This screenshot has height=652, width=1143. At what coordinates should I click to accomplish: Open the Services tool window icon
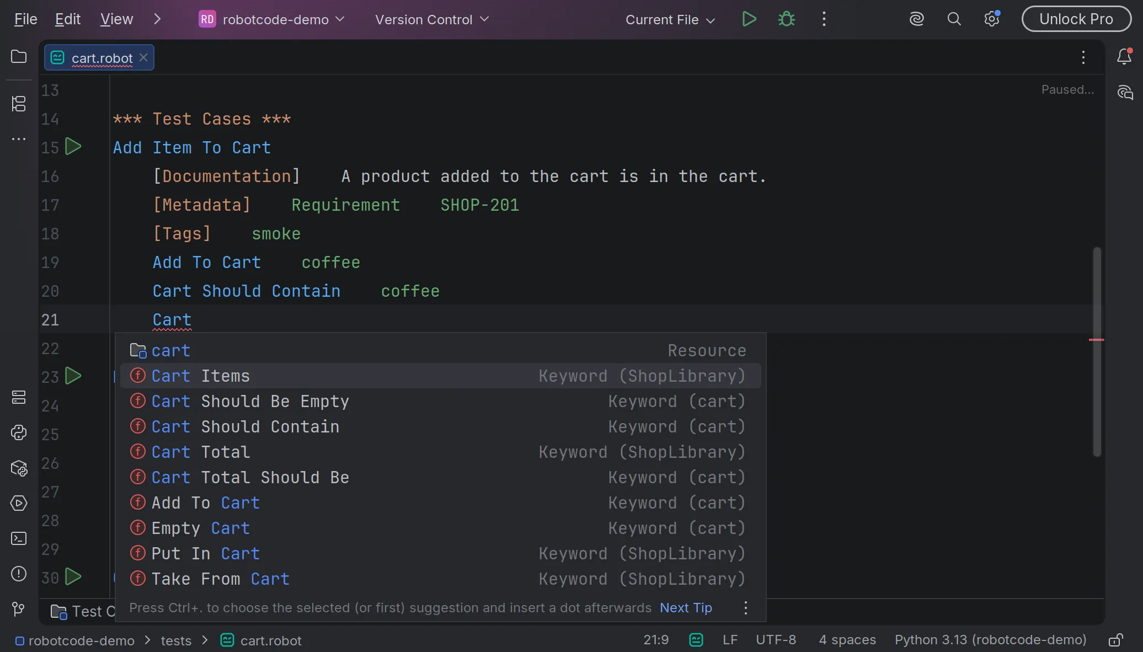(19, 503)
